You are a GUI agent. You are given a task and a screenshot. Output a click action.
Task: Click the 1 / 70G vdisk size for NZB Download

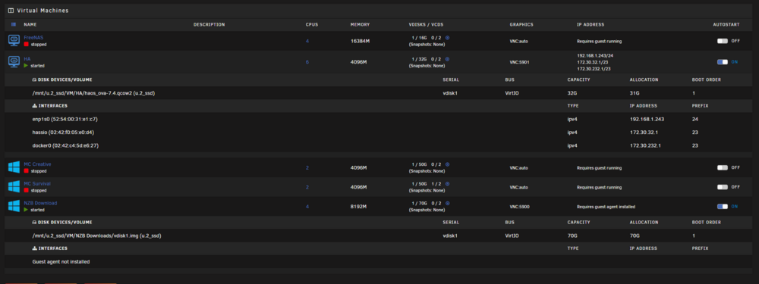(x=419, y=203)
